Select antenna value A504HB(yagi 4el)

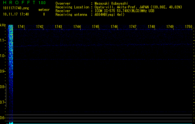pyautogui.click(x=109, y=15)
